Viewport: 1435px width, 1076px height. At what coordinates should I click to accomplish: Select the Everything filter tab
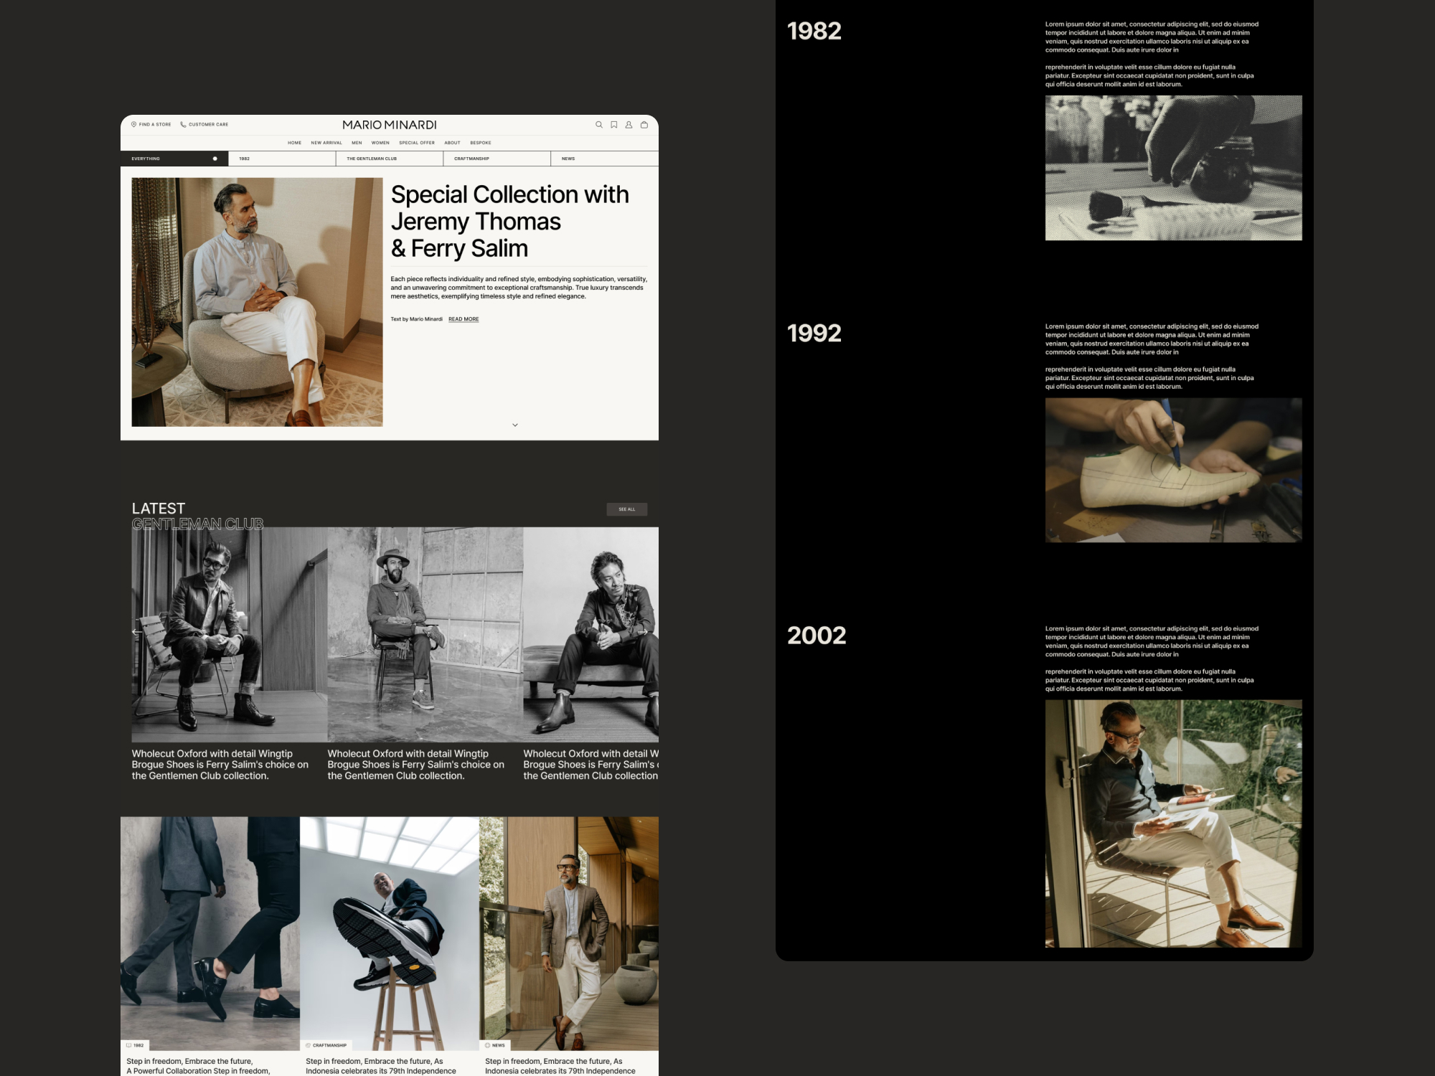pos(174,159)
